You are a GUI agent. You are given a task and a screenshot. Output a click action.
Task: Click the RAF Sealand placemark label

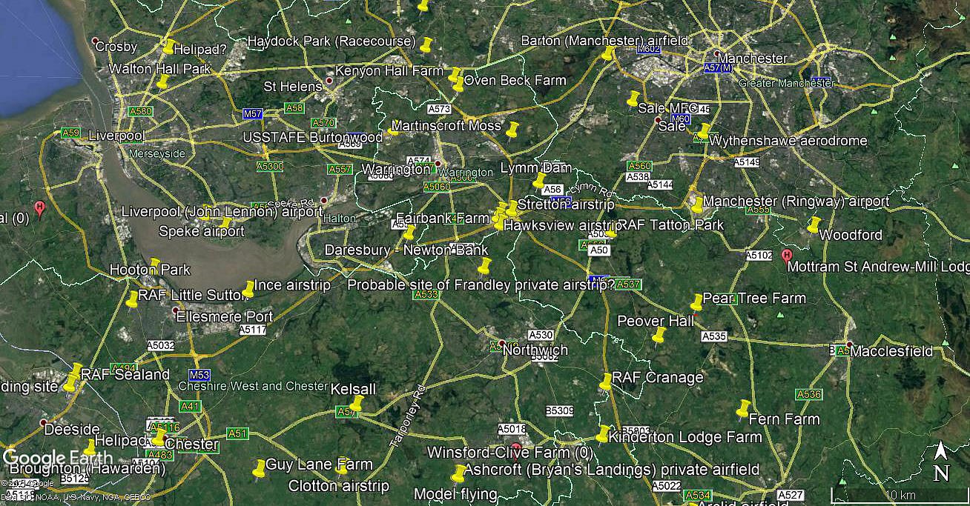125,375
